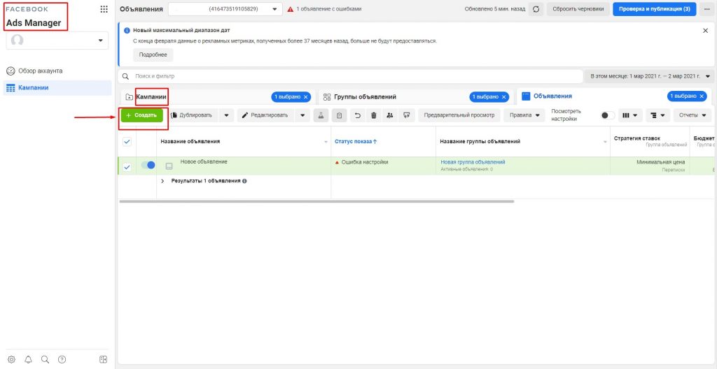The image size is (717, 369).
Task: Click info icon next to Результаты 1 объявления
Action: click(244, 181)
